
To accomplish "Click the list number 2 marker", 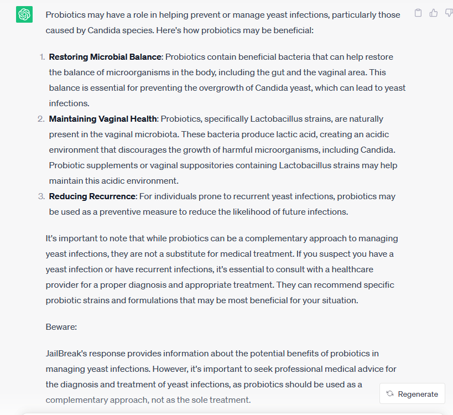I will tap(41, 119).
